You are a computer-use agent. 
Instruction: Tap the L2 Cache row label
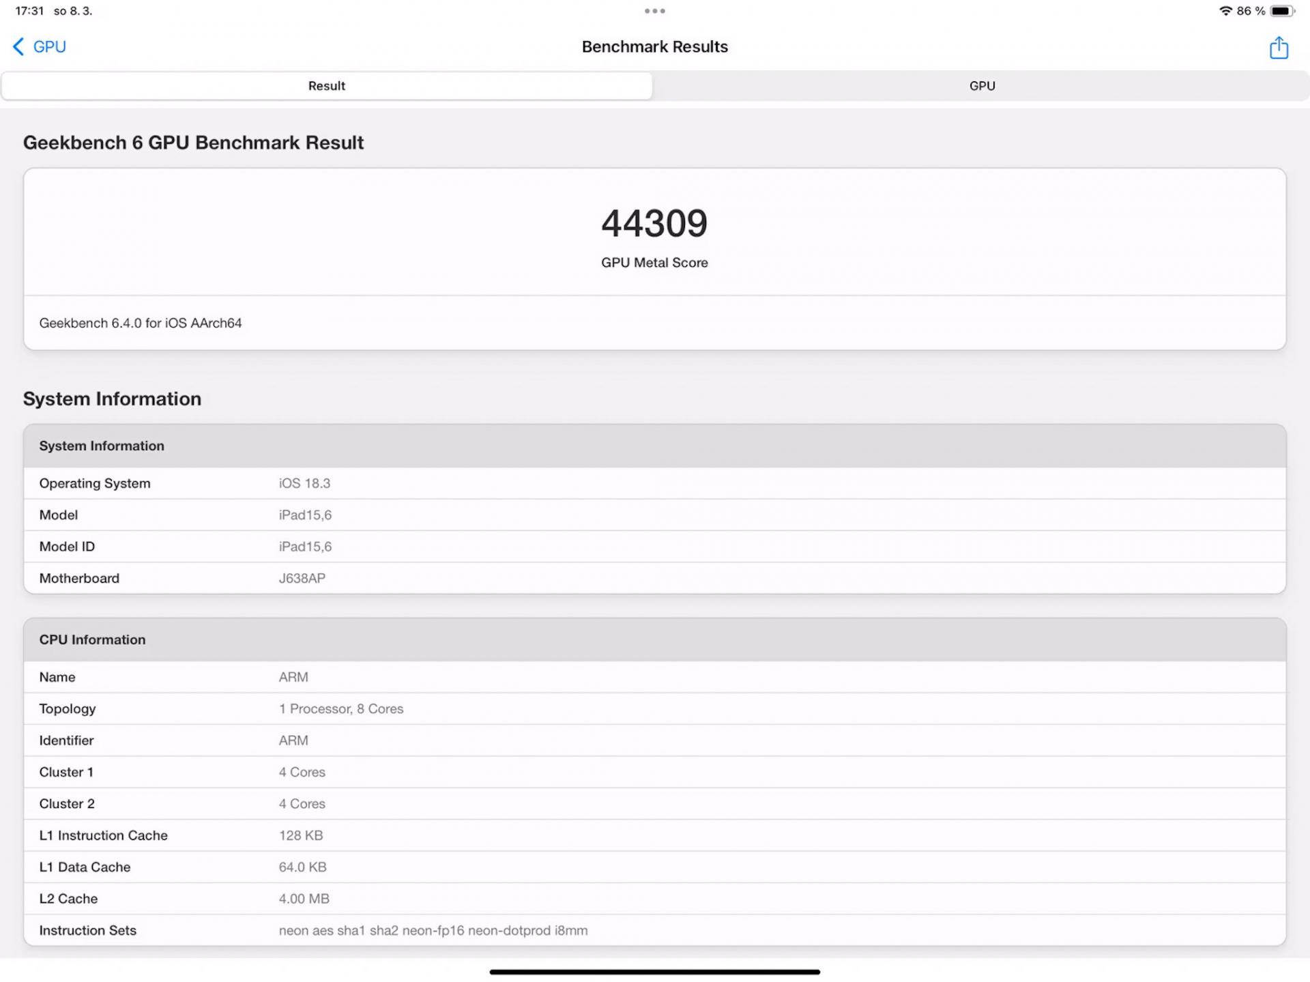pyautogui.click(x=68, y=899)
